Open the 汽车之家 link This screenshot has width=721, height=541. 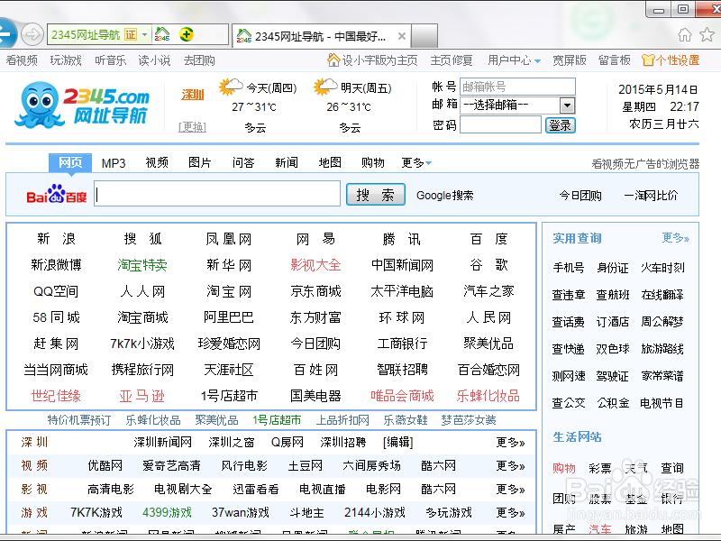pos(488,291)
